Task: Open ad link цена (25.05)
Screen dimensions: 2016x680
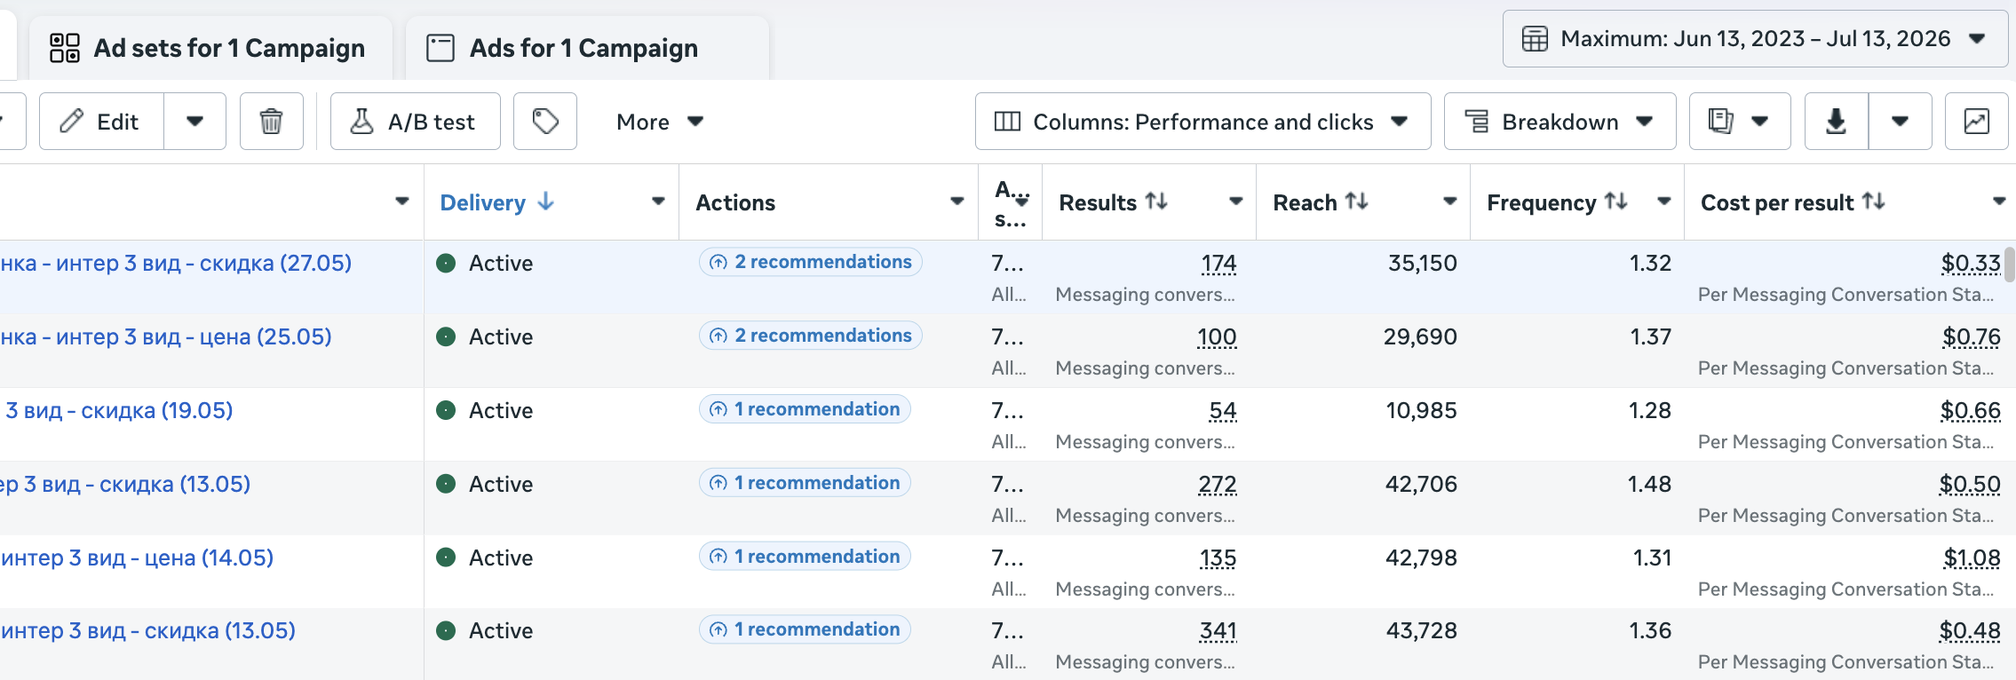Action: [x=166, y=336]
